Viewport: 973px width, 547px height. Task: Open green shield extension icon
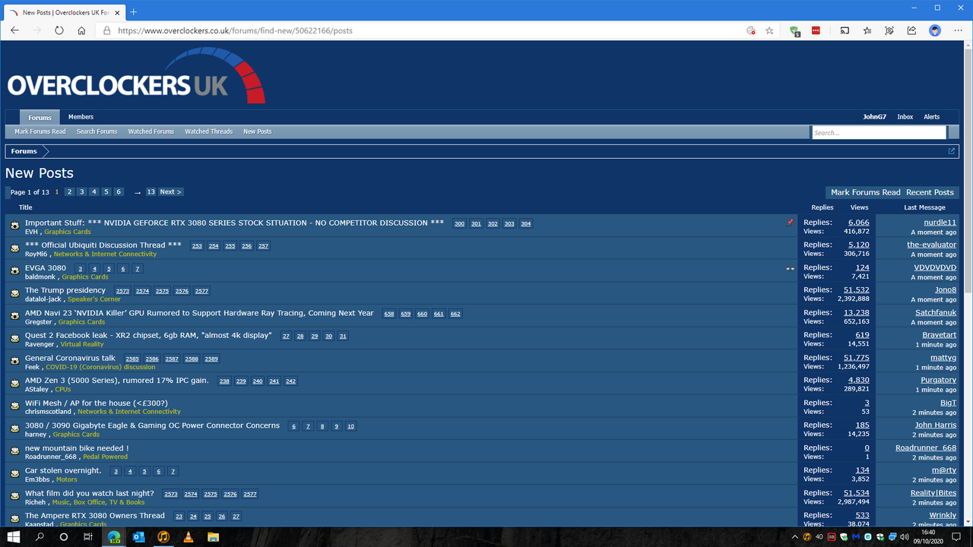794,31
